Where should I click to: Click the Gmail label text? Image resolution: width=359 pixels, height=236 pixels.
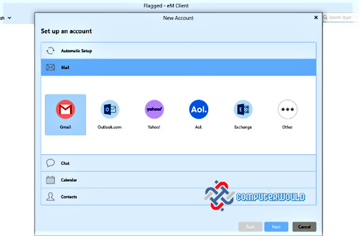coord(65,127)
